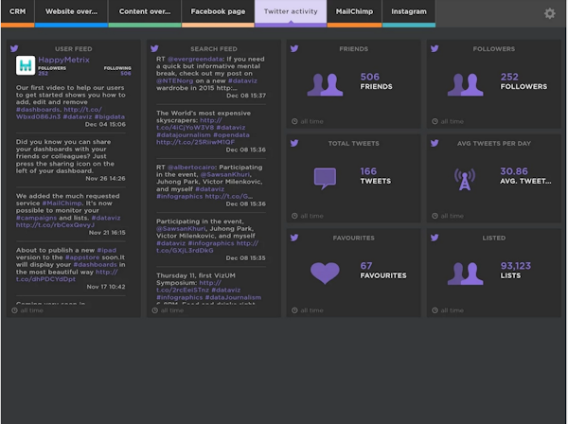Click the Nov 17 10:42 tweet timestamp

(x=106, y=287)
